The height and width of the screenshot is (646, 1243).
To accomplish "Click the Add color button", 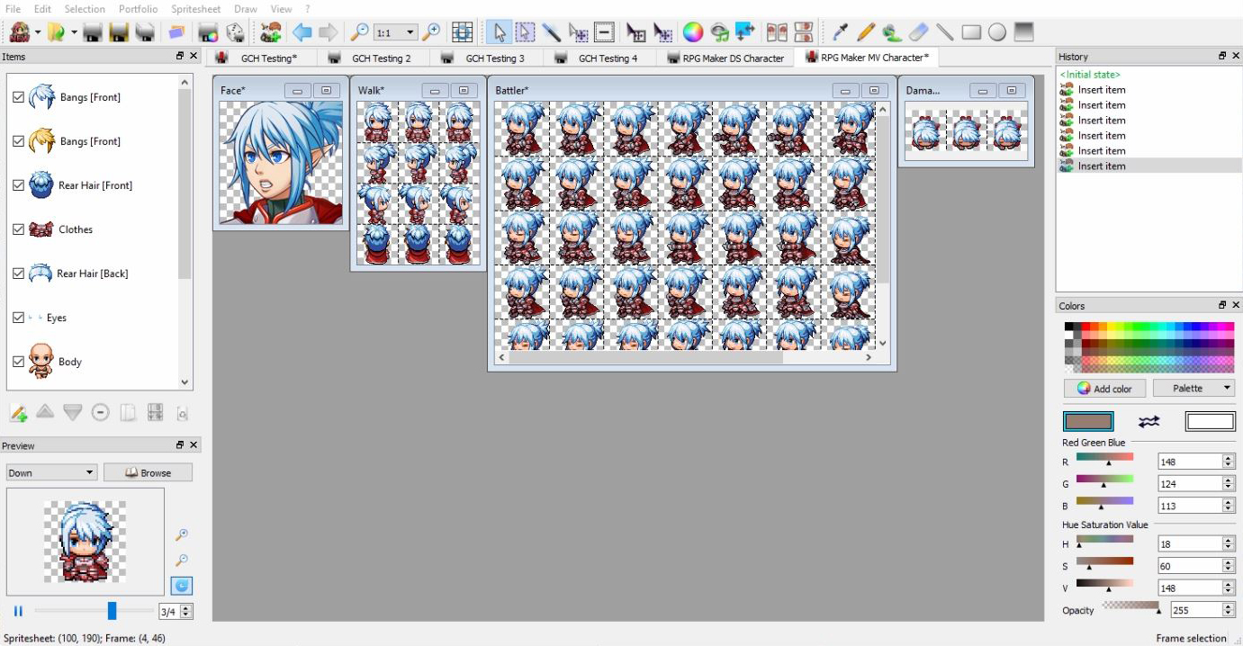I will pyautogui.click(x=1104, y=388).
